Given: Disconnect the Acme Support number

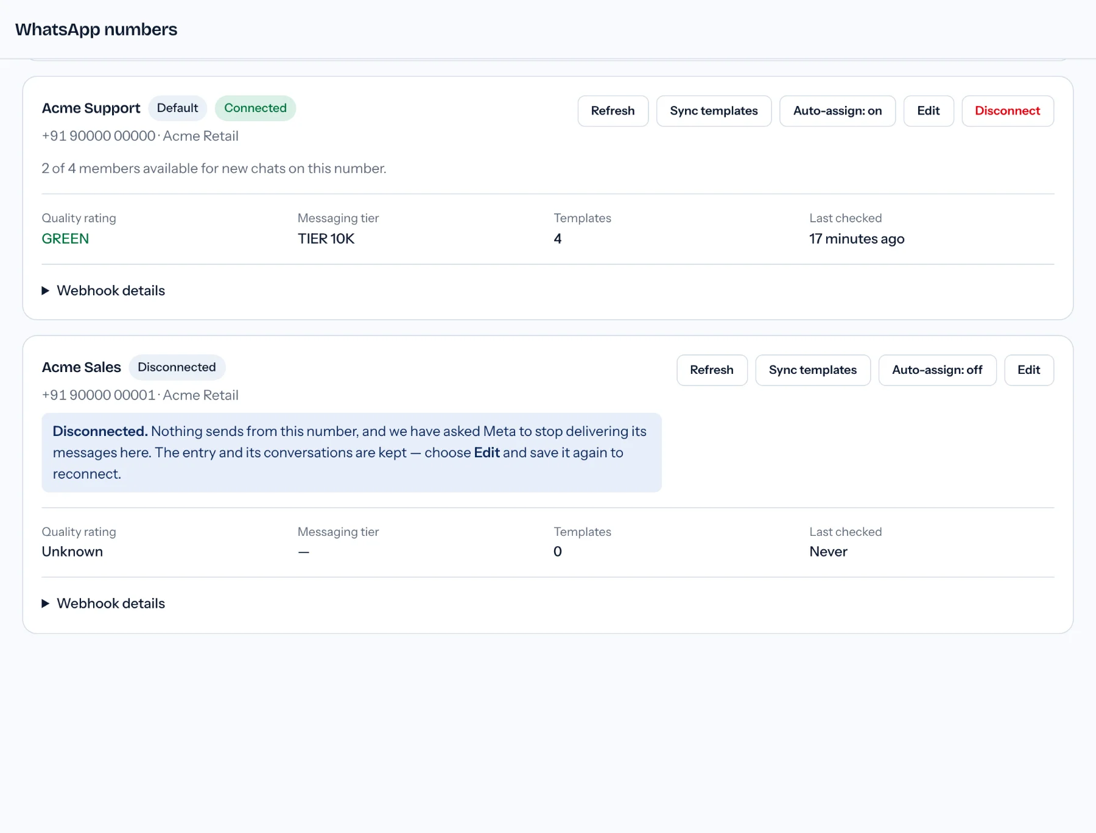Looking at the screenshot, I should pos(1008,111).
